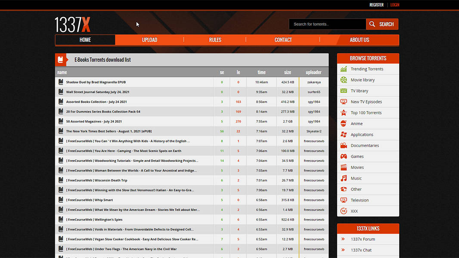Image resolution: width=459 pixels, height=258 pixels.
Task: Click book icon of Shadow Duel torrent row
Action: click(61, 82)
